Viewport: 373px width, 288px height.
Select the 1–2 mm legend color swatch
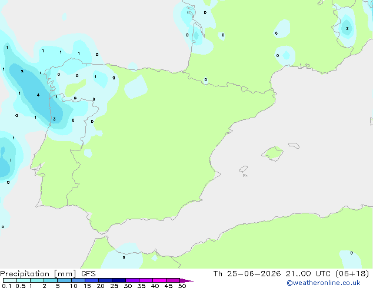pos(37,280)
